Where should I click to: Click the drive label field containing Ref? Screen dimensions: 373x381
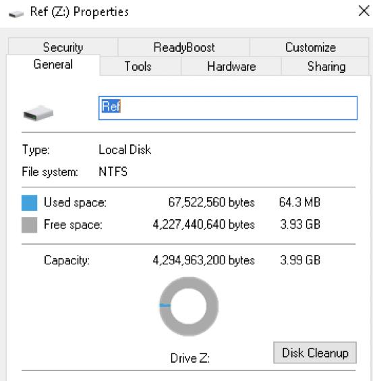point(228,108)
